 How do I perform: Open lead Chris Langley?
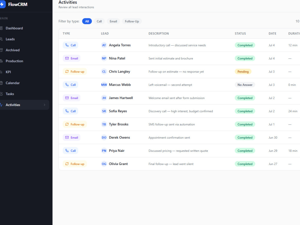(x=119, y=72)
